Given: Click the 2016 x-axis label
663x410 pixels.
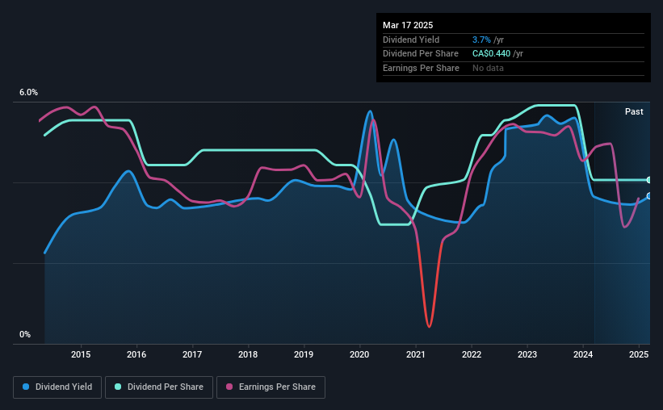Looking at the screenshot, I should [x=136, y=354].
